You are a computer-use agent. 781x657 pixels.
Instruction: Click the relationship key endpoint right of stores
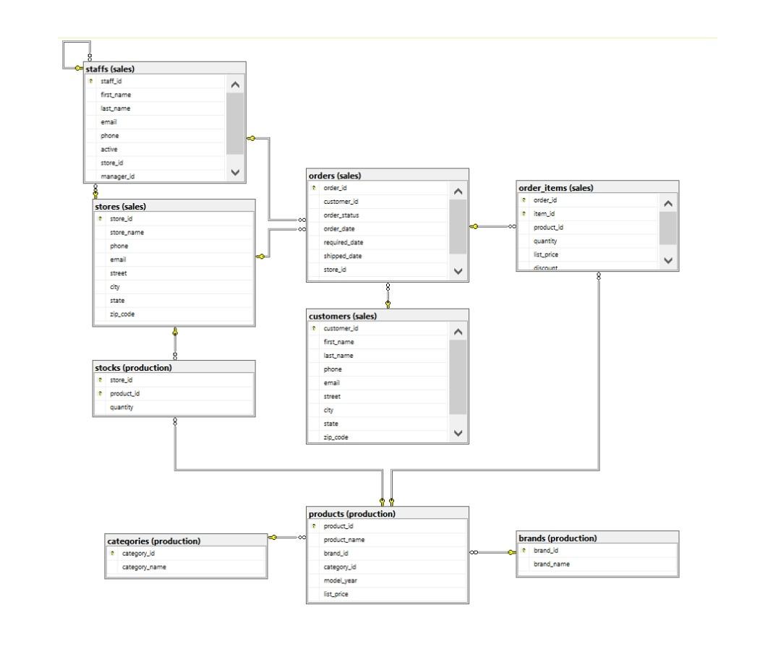(x=260, y=257)
